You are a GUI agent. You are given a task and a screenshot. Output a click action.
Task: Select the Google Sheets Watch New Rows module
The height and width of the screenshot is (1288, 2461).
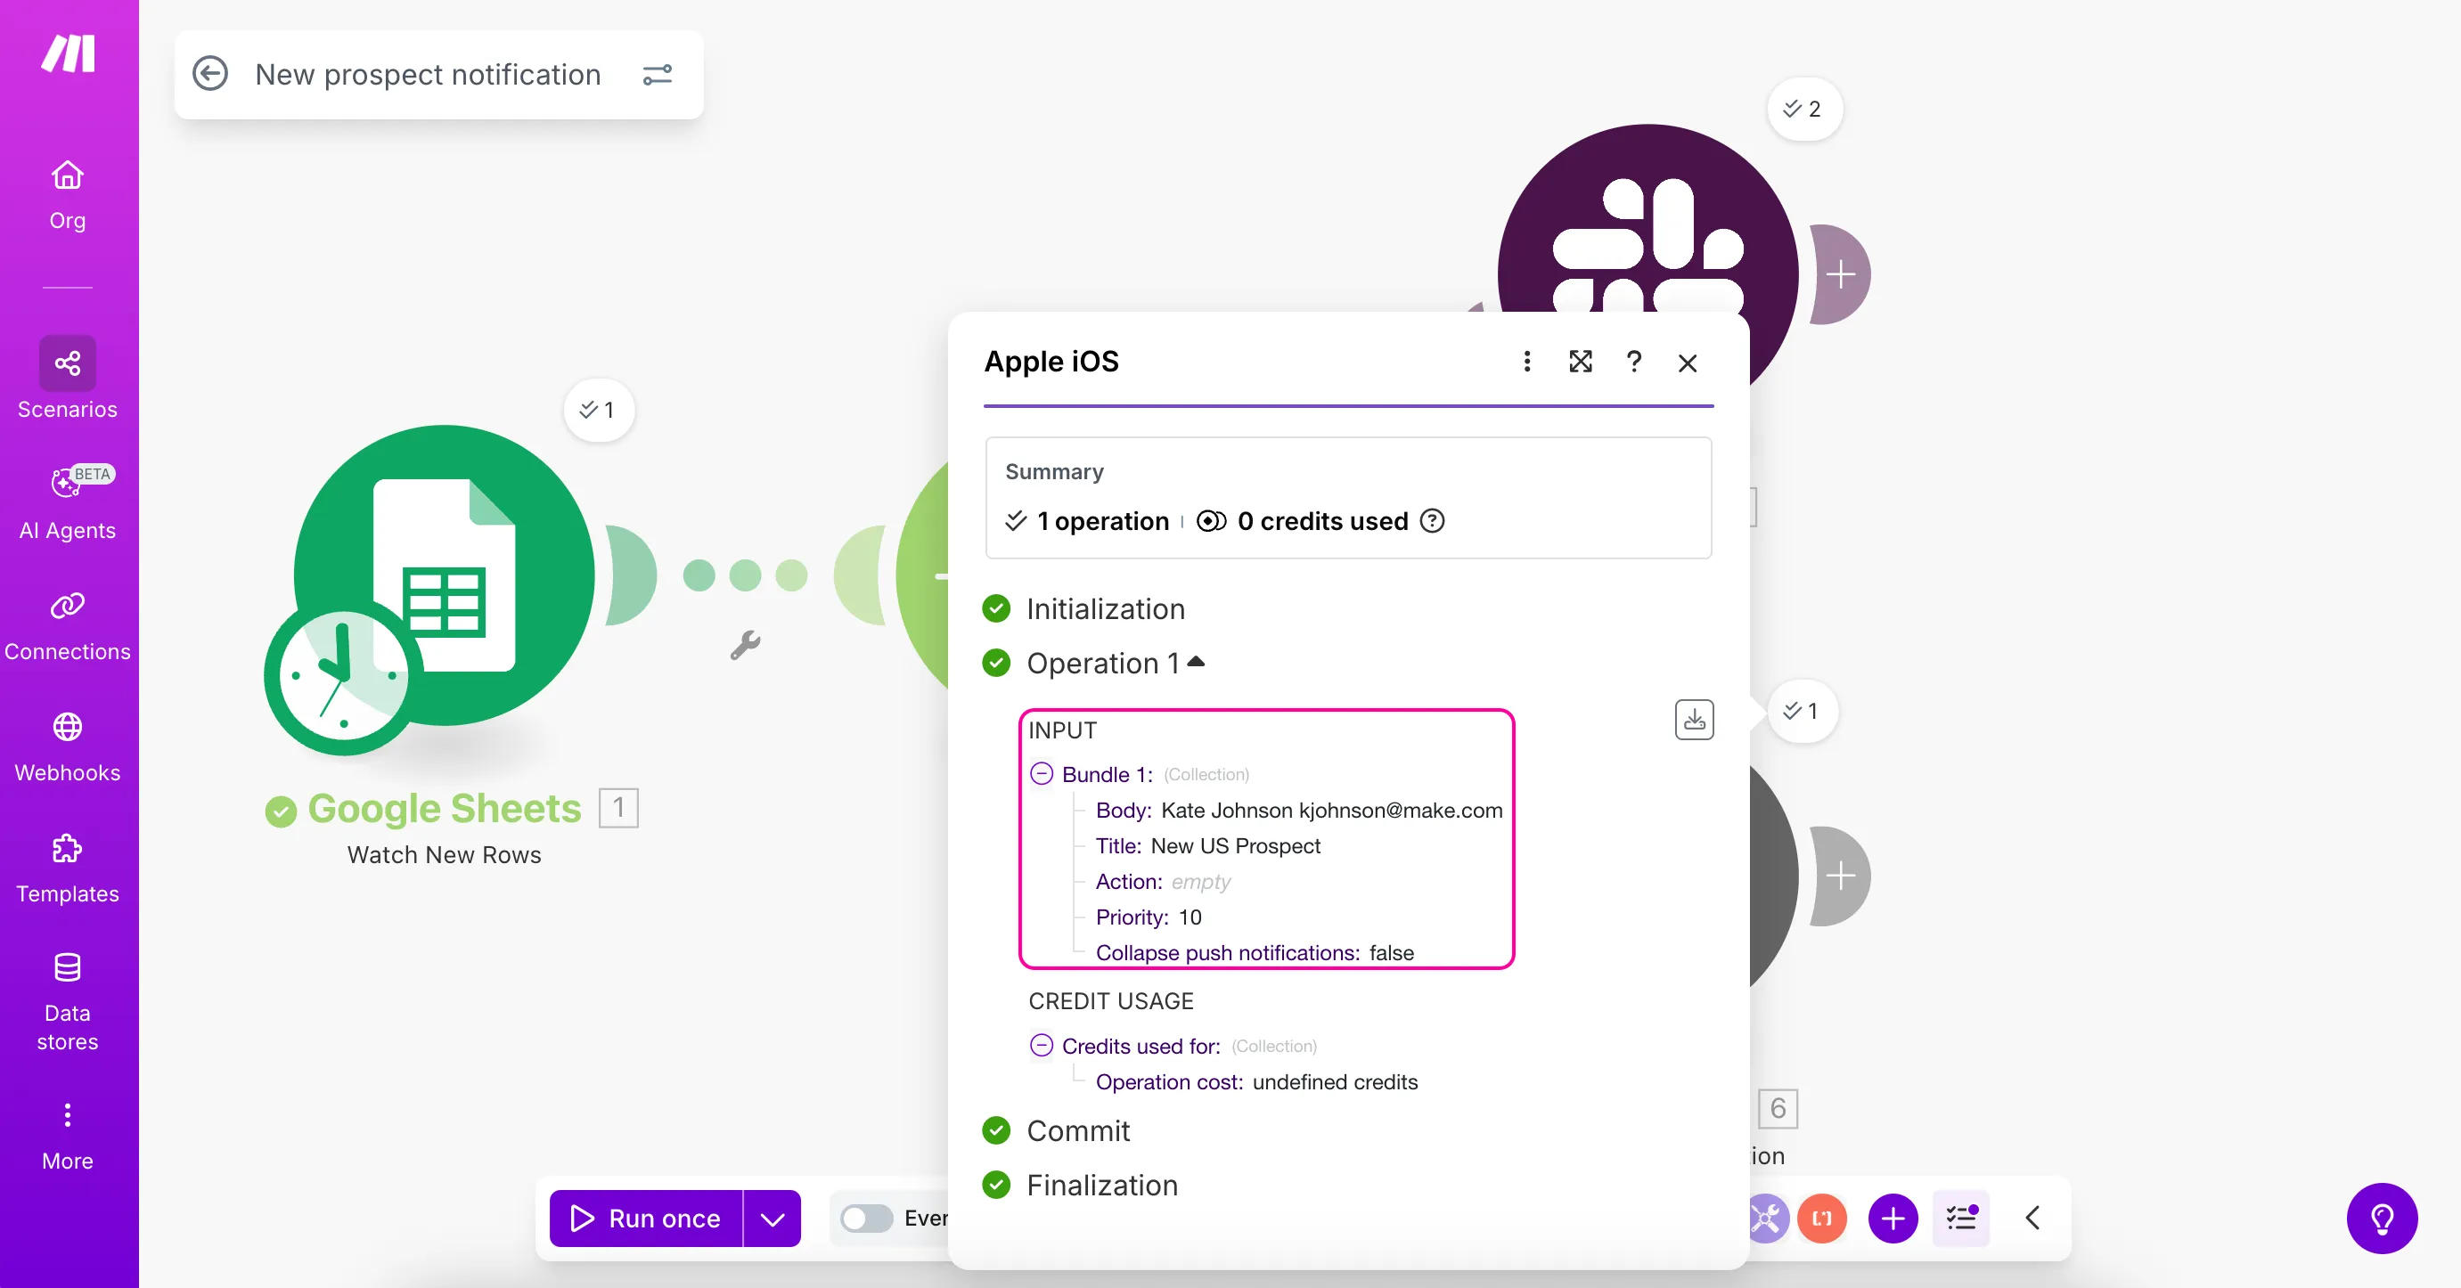445,575
